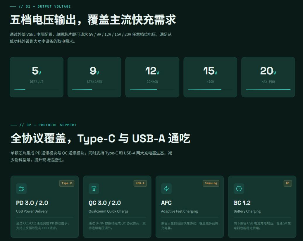Select the 9V voltage value
Viewport: 303px width, 241px height.
[94, 71]
